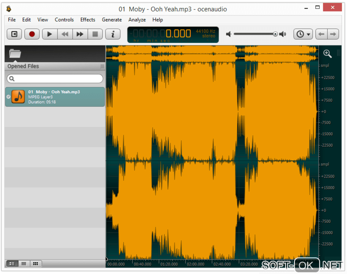Minimize the ocenaudio window
The height and width of the screenshot is (274, 347).
pos(306,8)
